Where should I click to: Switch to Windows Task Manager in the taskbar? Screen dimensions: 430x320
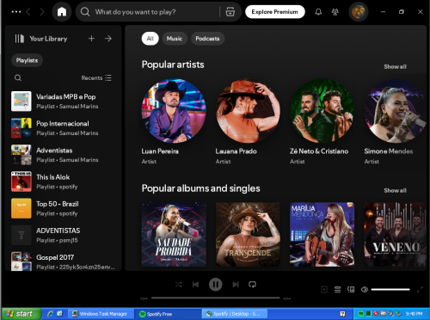[101, 314]
